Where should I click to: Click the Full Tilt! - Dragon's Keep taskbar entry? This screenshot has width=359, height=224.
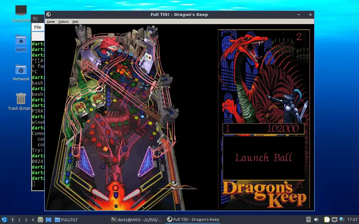(193, 220)
